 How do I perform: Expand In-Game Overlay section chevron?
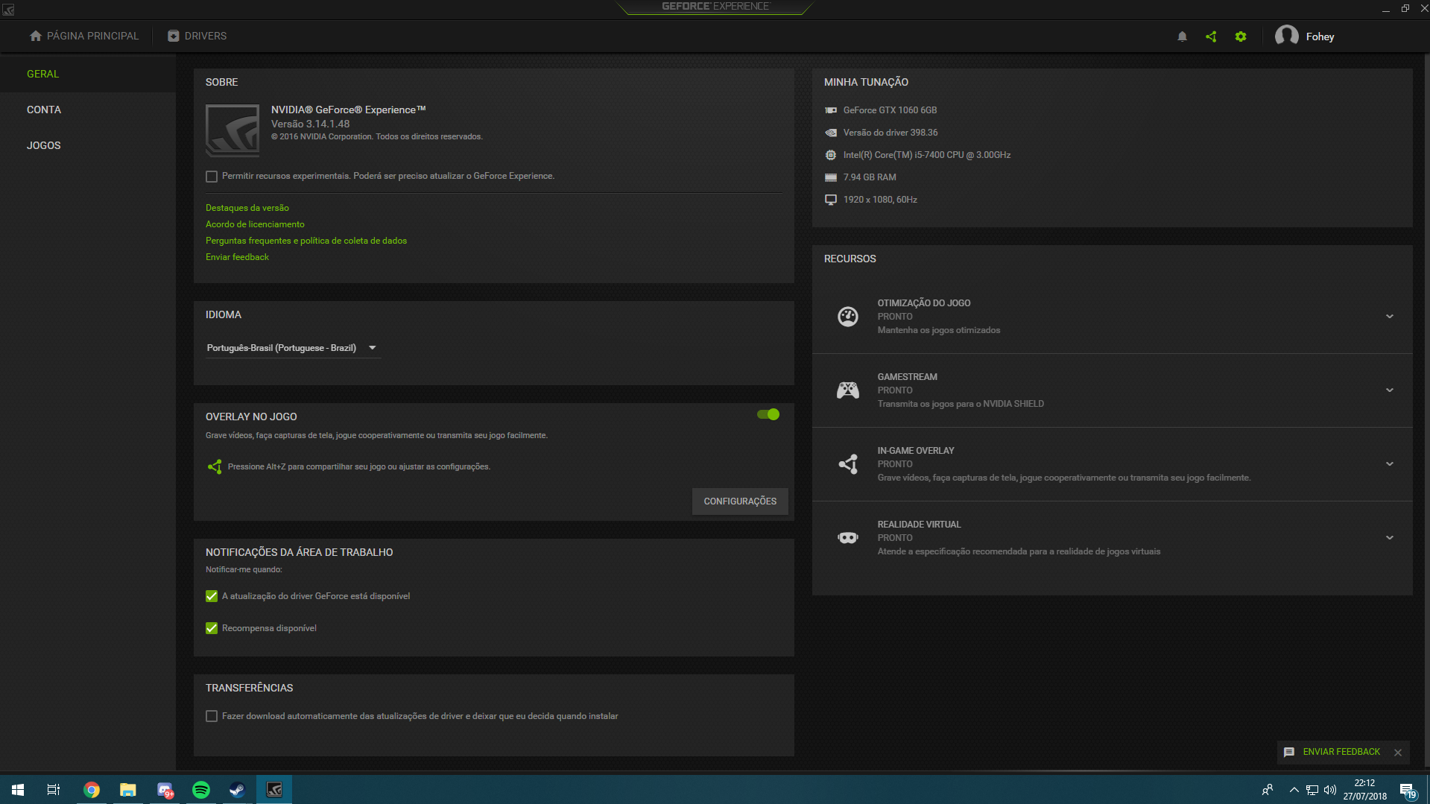(x=1390, y=464)
